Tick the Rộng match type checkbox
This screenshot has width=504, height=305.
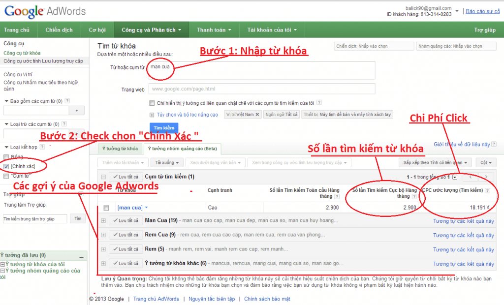[6, 157]
